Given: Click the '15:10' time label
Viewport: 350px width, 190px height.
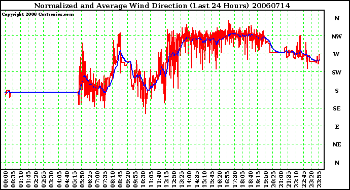Looking at the screenshot, I should pos(204,179).
